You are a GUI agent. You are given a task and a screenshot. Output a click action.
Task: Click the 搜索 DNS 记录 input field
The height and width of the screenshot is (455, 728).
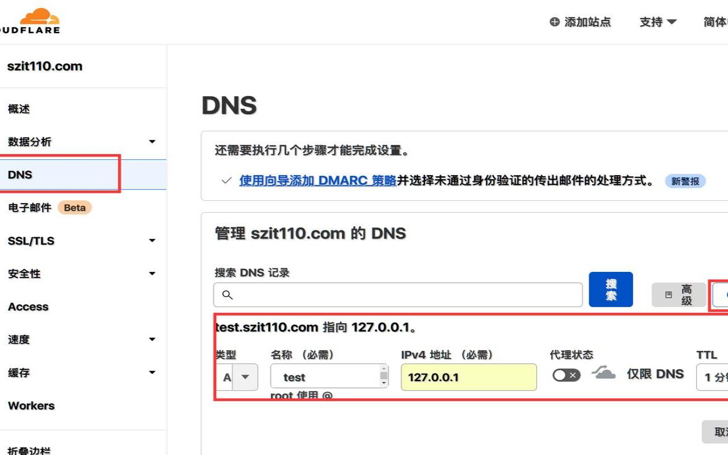398,295
